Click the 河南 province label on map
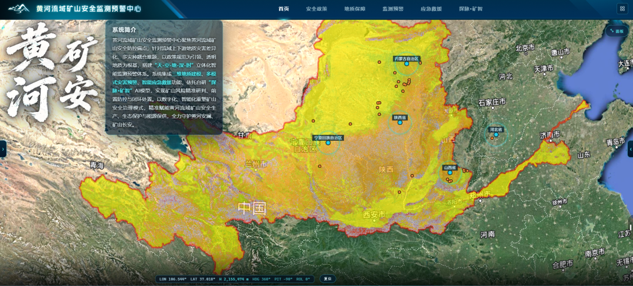The height and width of the screenshot is (286, 633). (x=489, y=234)
